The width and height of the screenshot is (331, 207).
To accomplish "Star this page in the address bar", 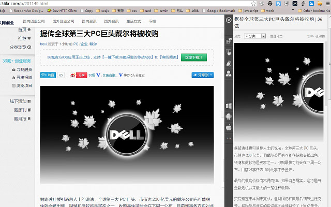I will pos(253,4).
